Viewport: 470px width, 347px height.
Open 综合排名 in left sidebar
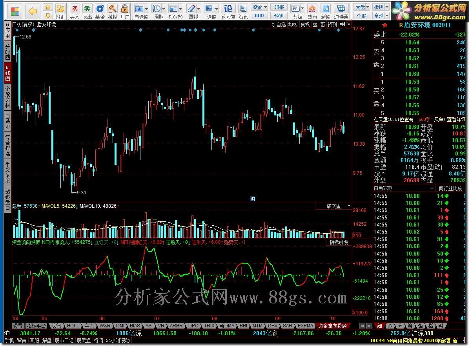point(7,146)
